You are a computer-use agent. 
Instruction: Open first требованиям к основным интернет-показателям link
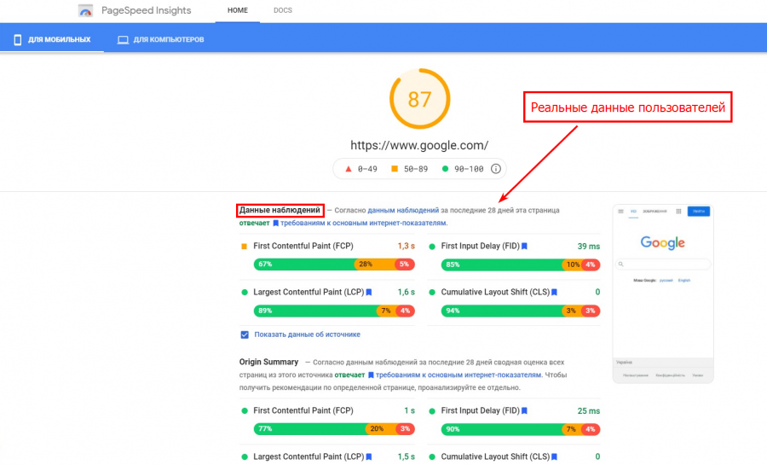pos(363,223)
